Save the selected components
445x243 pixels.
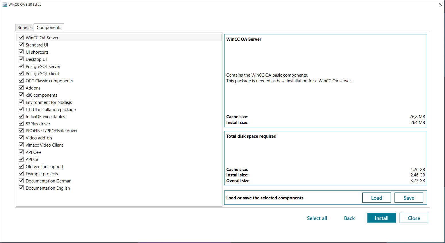[409, 198]
